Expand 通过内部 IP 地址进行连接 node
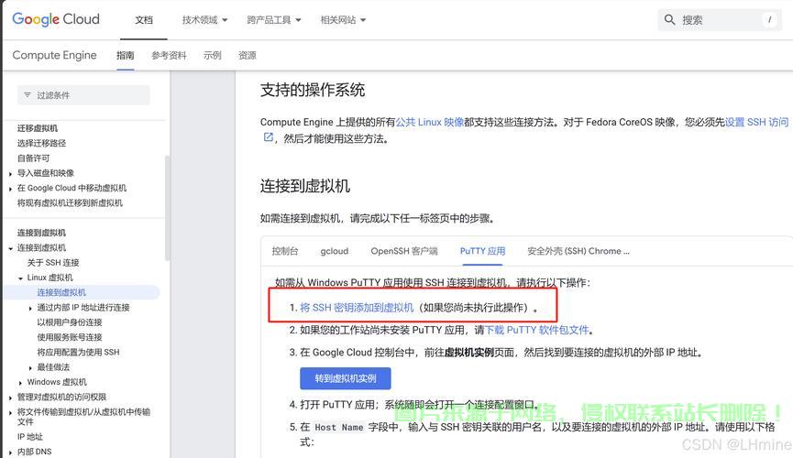This screenshot has height=458, width=793. point(30,308)
